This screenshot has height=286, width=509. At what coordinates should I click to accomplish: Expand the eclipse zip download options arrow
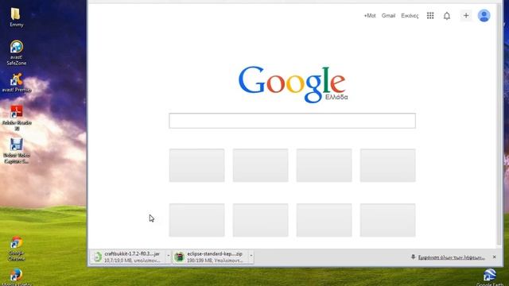click(251, 257)
